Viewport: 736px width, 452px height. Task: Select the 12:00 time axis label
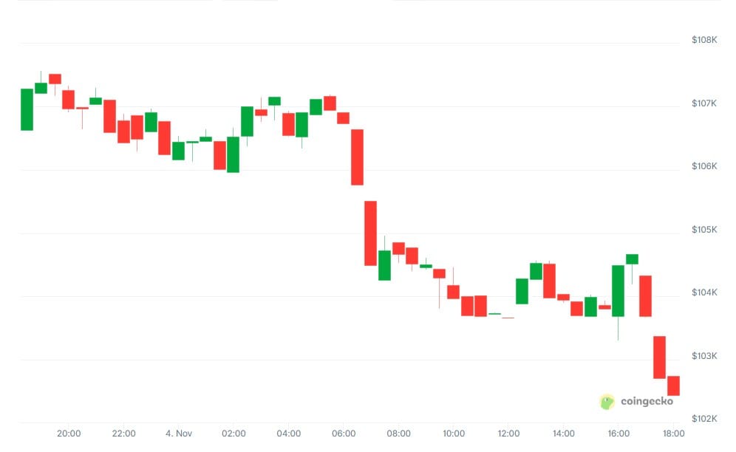(508, 434)
